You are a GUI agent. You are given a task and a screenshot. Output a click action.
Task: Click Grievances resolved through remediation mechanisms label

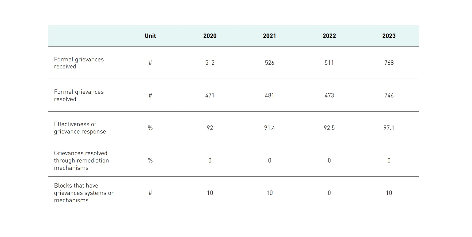point(81,160)
